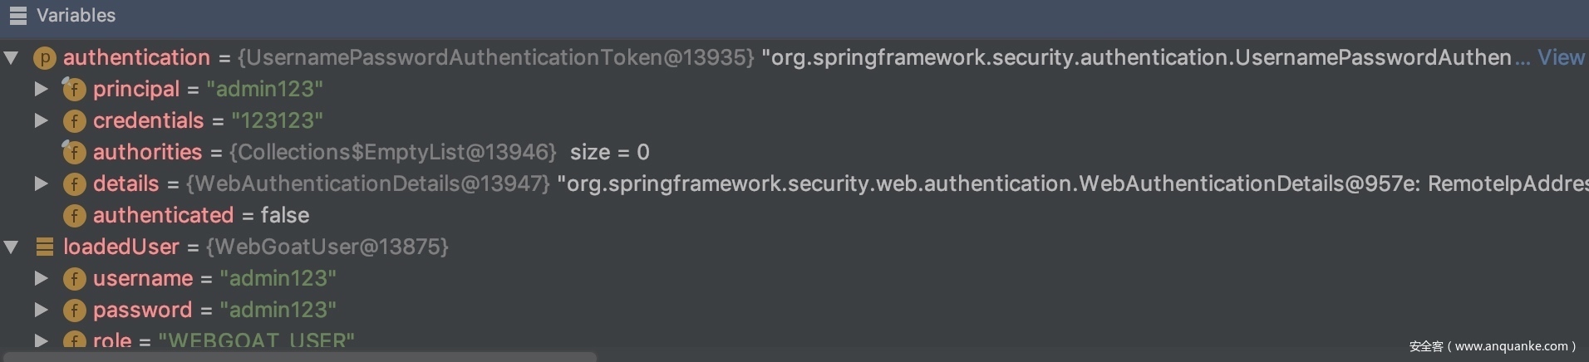
Task: Collapse the loadedUser variable node
Action: (x=12, y=247)
